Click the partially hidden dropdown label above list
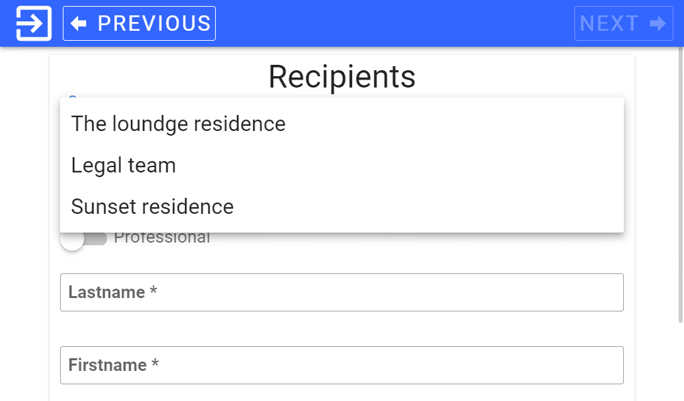 click(72, 96)
